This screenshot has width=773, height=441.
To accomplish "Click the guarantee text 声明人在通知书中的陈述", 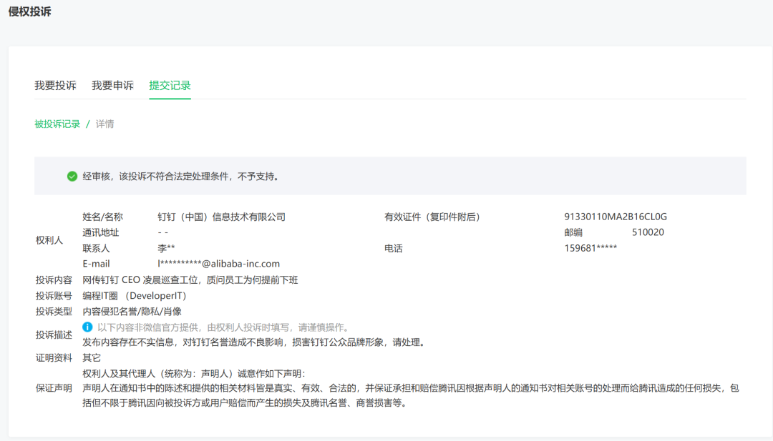I will pos(411,396).
